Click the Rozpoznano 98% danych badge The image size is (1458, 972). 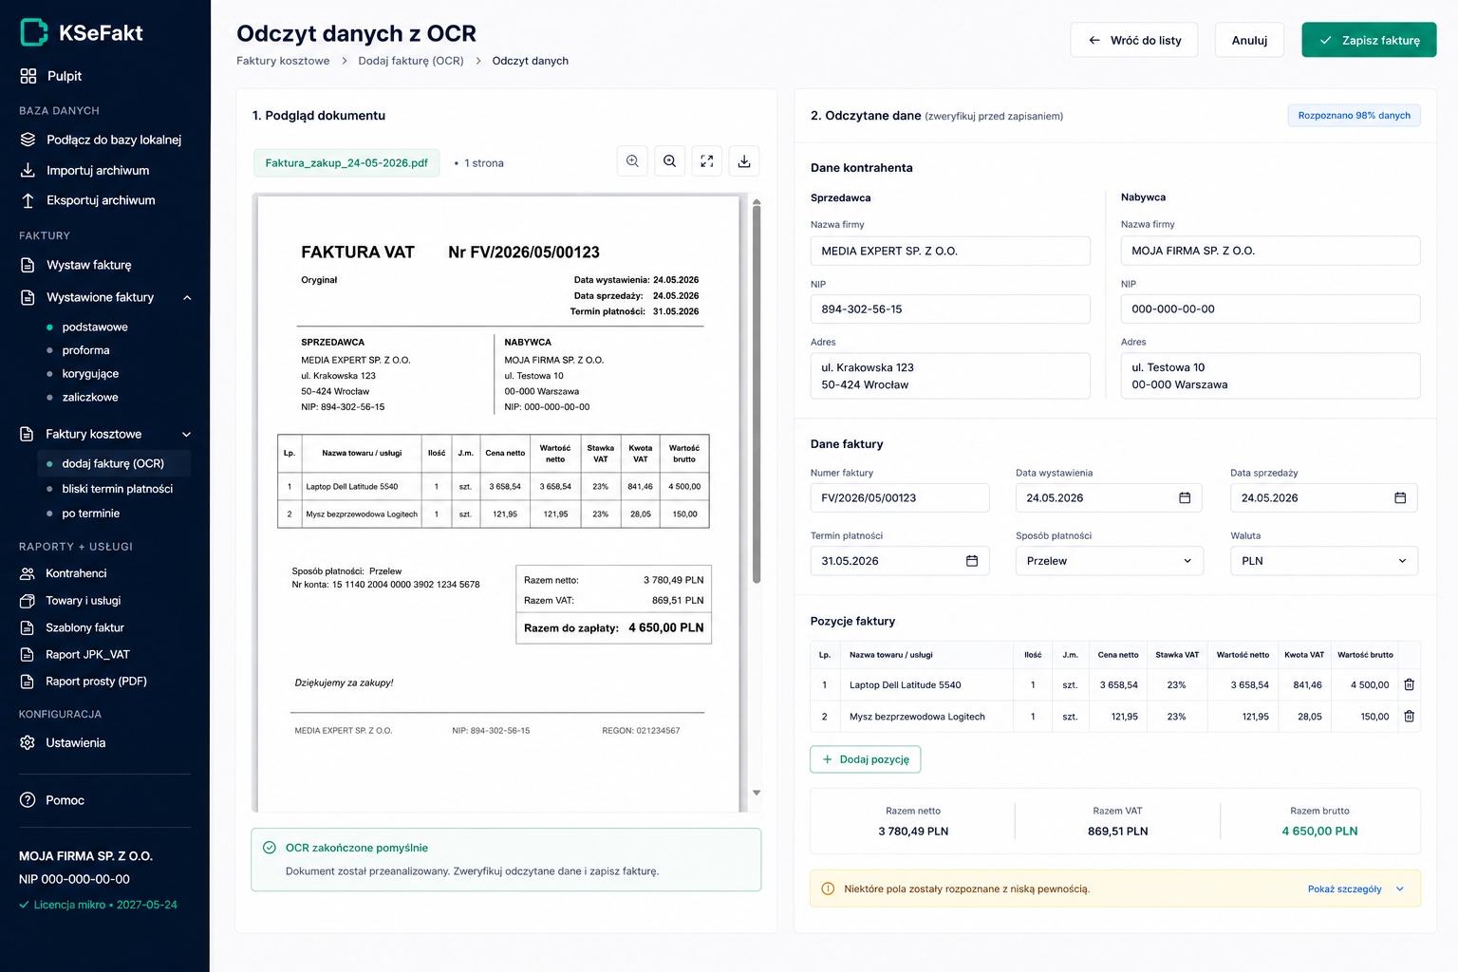1354,116
